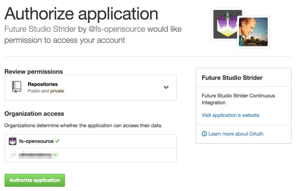Click the Authorize application page title
This screenshot has width=296, height=191.
click(81, 14)
